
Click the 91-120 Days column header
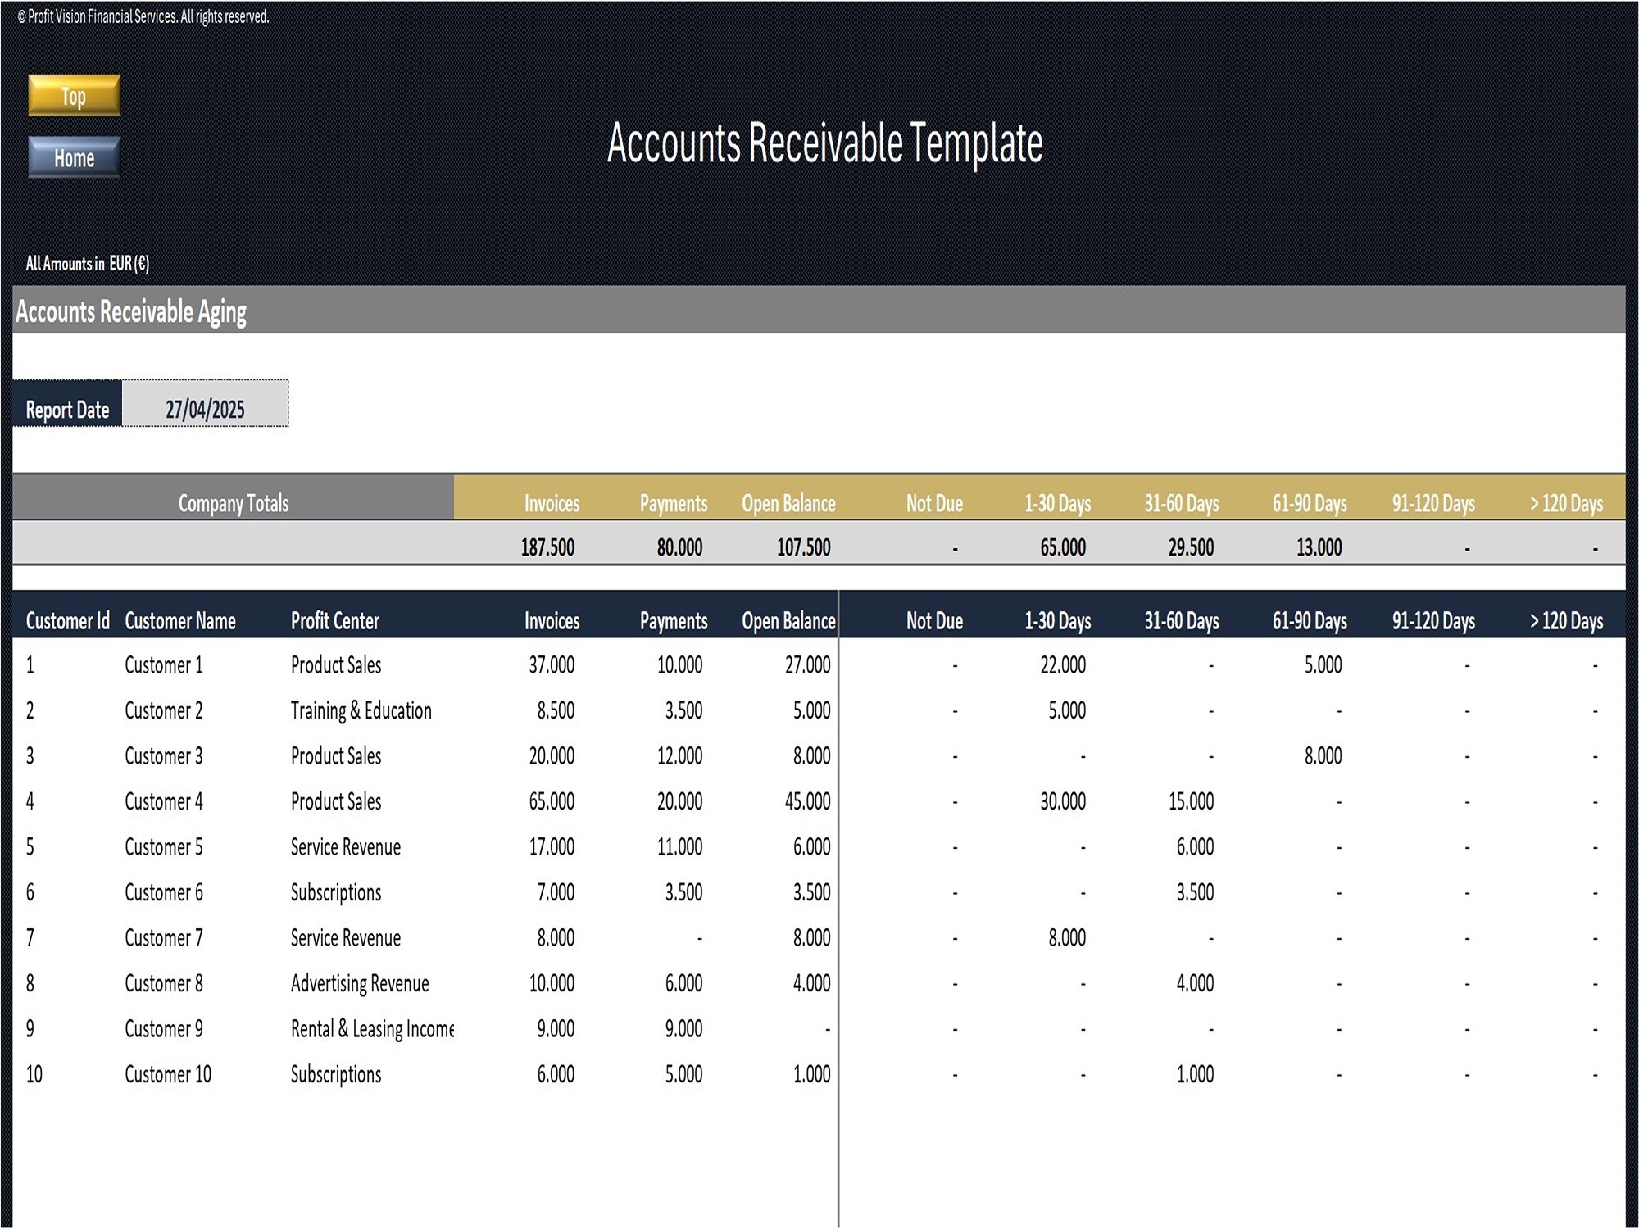(1432, 503)
